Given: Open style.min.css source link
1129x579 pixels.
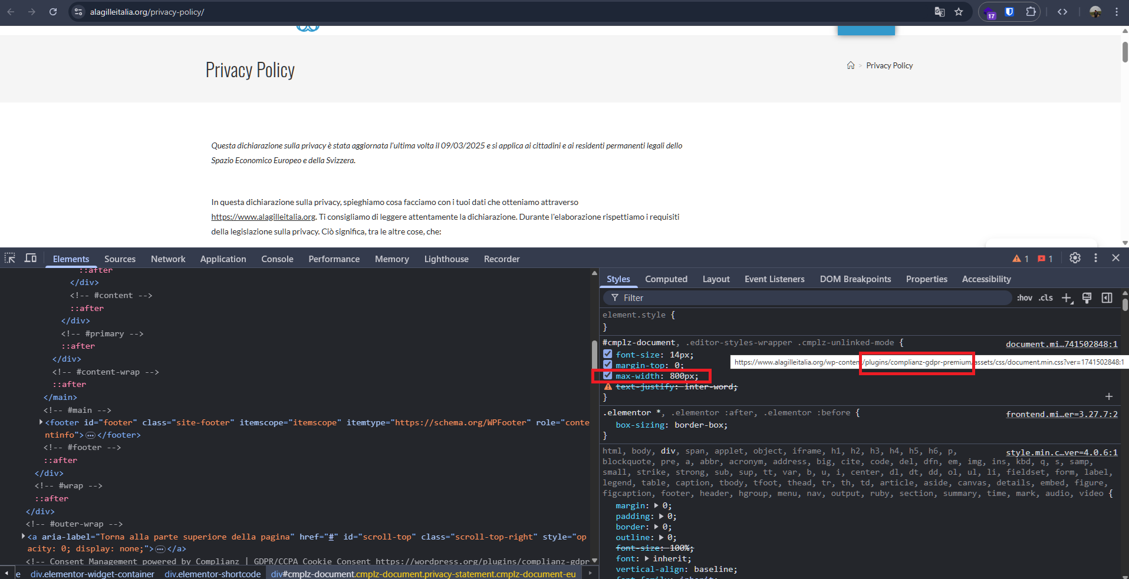Looking at the screenshot, I should [1061, 452].
